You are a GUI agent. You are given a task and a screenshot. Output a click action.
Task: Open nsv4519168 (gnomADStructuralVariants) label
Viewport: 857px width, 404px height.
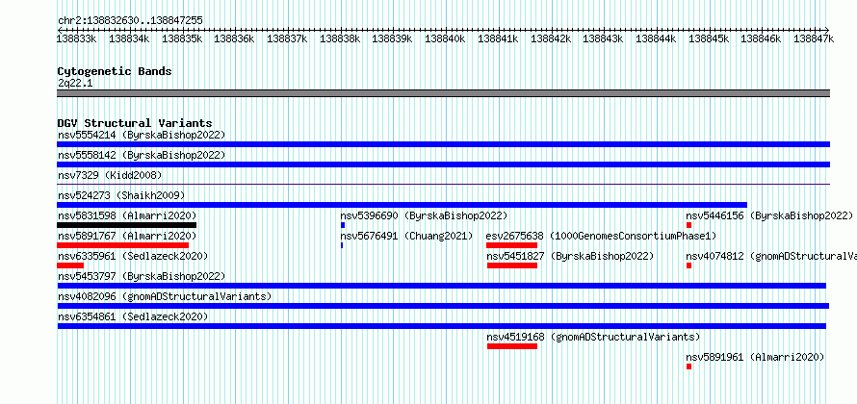pyautogui.click(x=593, y=337)
